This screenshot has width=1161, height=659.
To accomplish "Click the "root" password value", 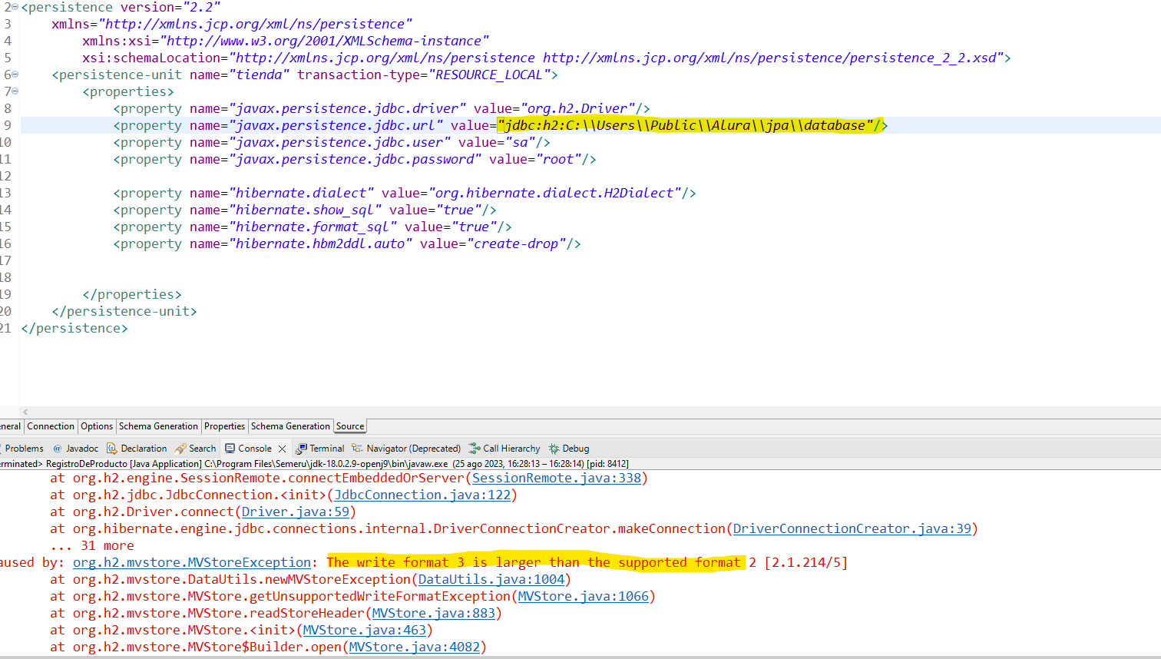I will click(x=558, y=159).
